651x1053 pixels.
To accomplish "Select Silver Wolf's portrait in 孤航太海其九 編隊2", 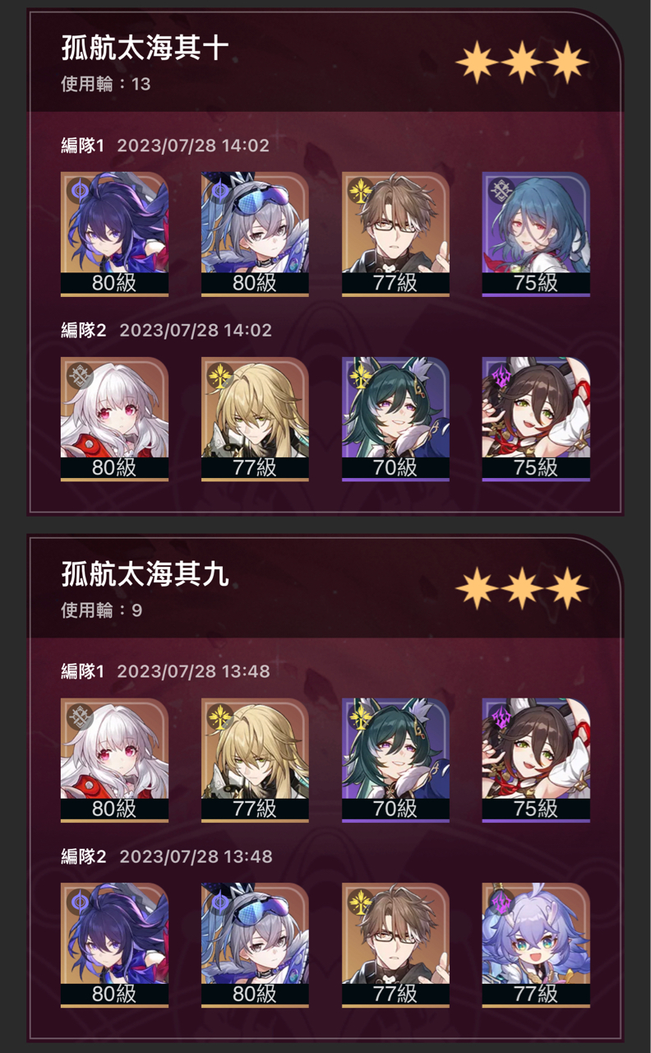I will pos(255,945).
